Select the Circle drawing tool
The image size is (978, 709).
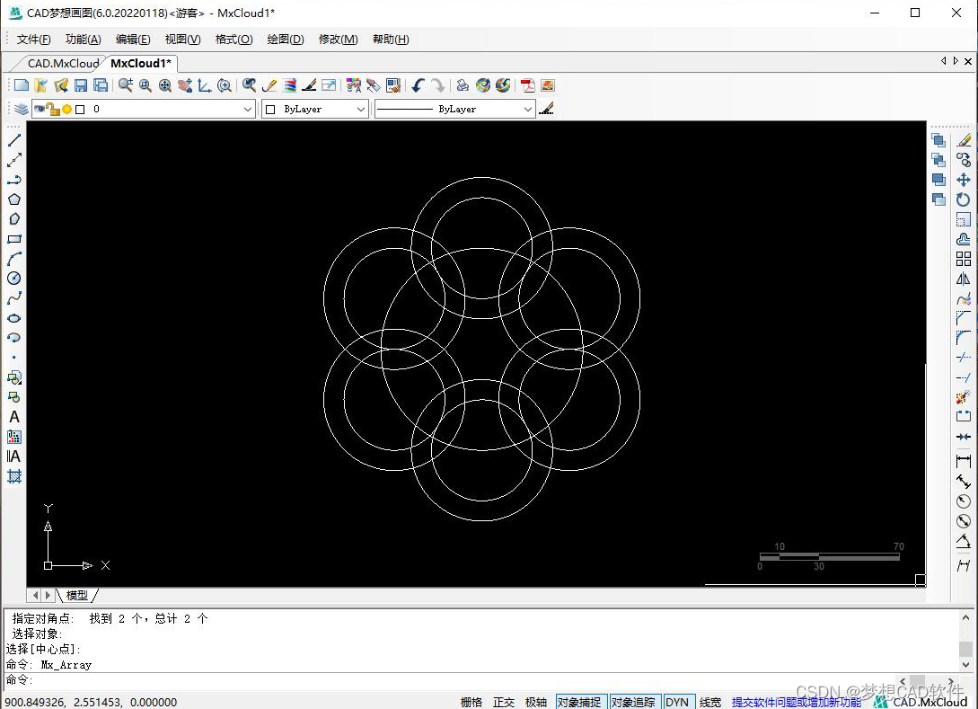pos(14,279)
